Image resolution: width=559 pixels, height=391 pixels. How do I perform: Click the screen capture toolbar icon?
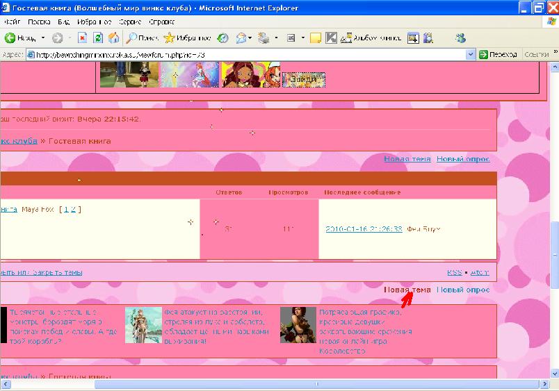tap(413, 38)
